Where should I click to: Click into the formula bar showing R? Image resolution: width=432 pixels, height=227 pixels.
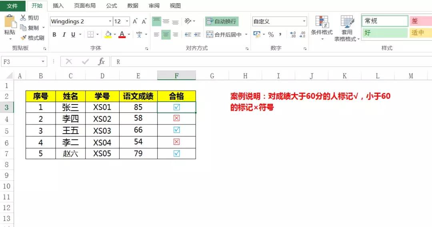point(271,61)
